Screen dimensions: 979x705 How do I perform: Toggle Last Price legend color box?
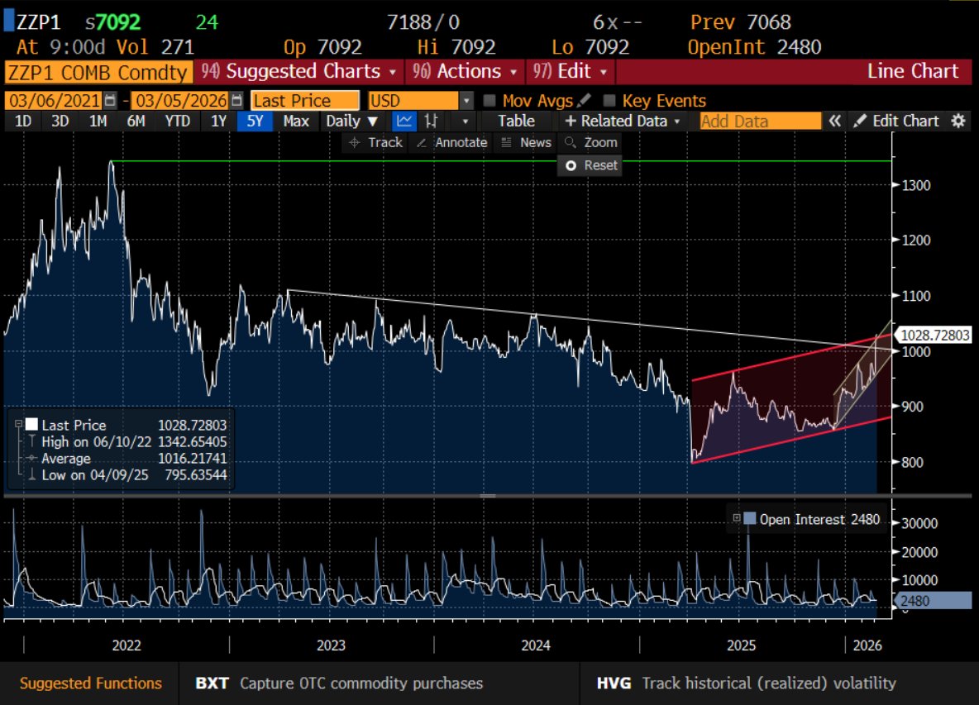point(31,424)
